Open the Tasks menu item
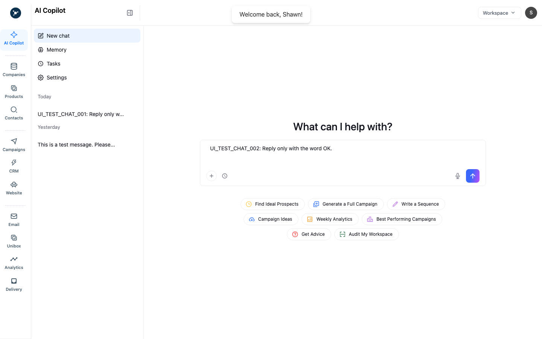Image resolution: width=542 pixels, height=339 pixels. point(87,64)
